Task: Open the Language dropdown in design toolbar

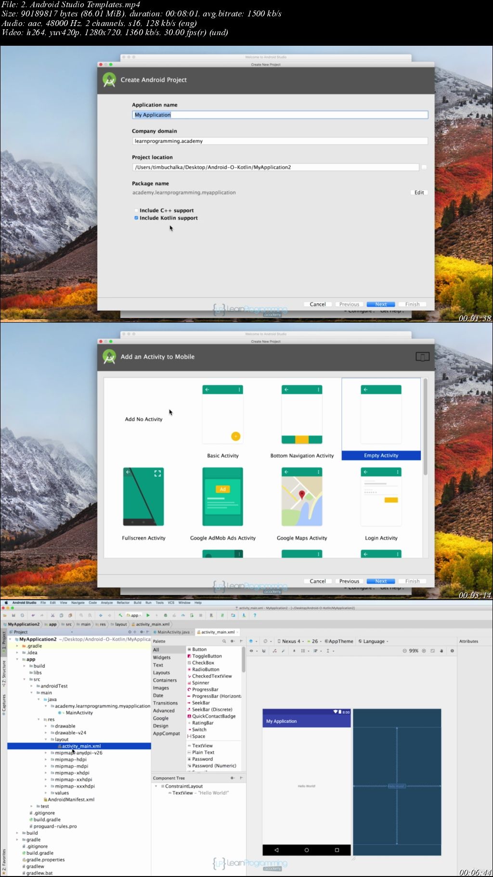Action: pos(373,641)
